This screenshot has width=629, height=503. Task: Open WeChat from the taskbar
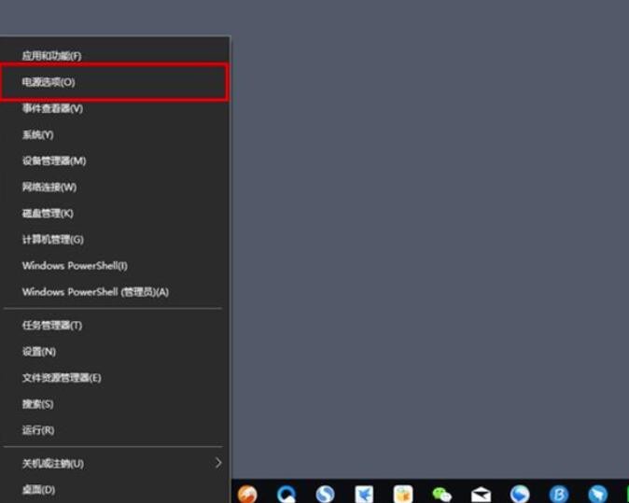point(441,494)
